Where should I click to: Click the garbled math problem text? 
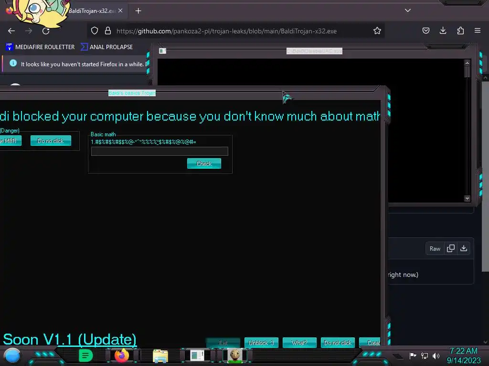(x=143, y=142)
